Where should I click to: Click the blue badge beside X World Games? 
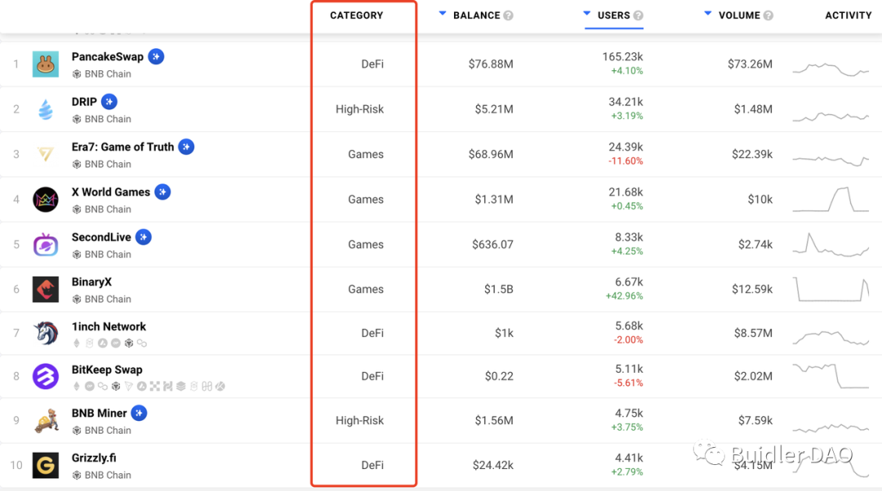[163, 192]
